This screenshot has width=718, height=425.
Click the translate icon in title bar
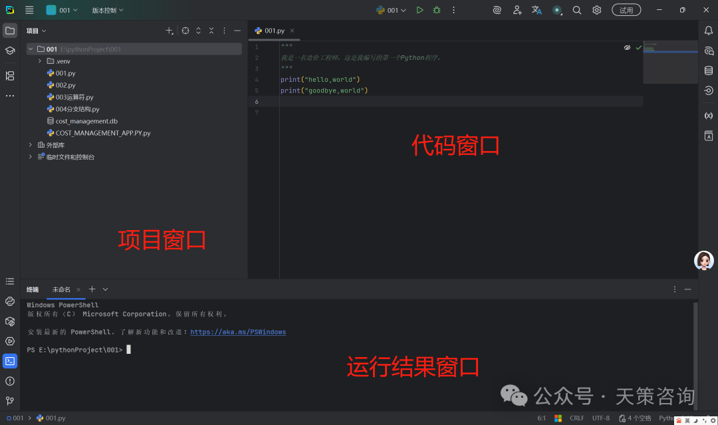point(537,10)
